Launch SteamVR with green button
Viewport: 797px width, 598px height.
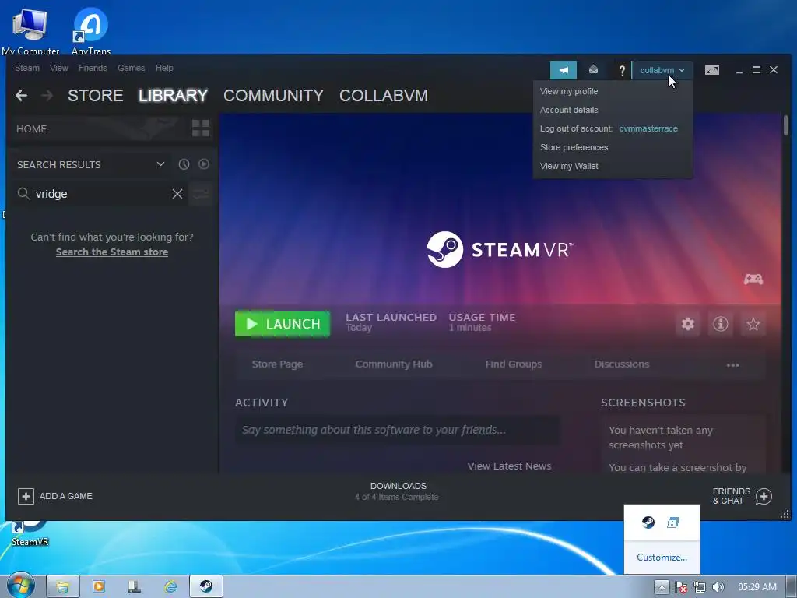pos(282,324)
